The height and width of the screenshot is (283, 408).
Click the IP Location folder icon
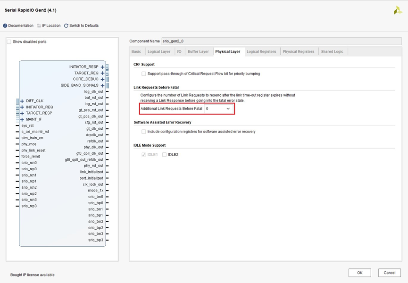(x=39, y=26)
